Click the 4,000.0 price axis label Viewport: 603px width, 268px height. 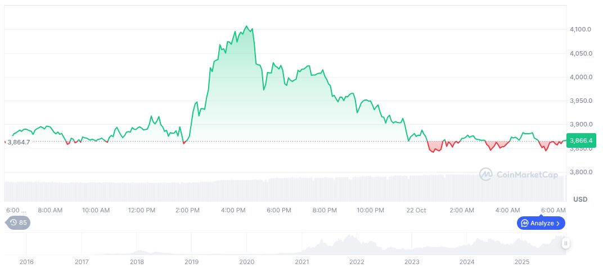pos(580,77)
